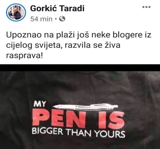Click the globe public privacy icon
160x149 pixels.
pos(62,19)
